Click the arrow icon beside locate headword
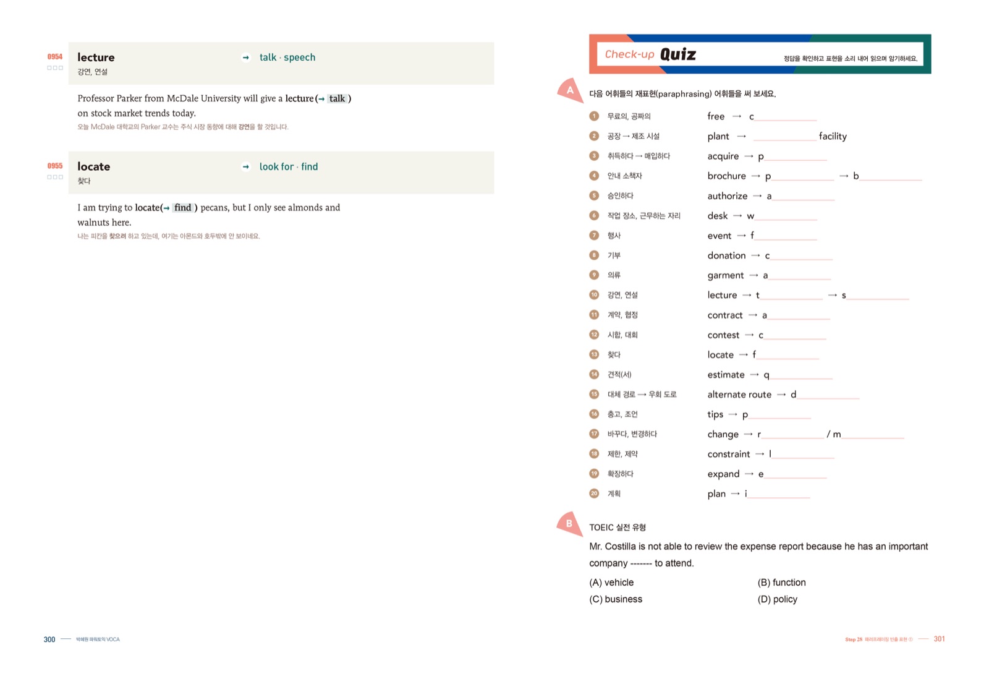Screen dimensions: 989x676 tap(245, 167)
